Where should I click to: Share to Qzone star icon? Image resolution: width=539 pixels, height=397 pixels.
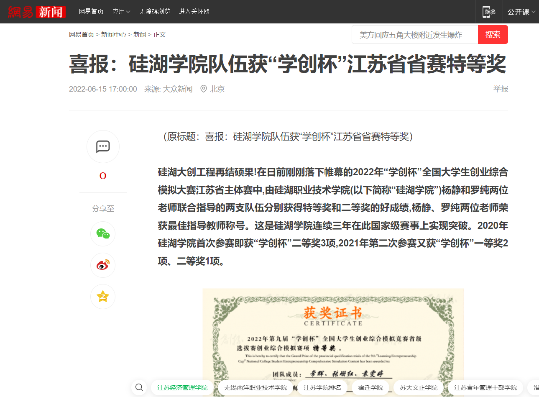click(x=103, y=297)
